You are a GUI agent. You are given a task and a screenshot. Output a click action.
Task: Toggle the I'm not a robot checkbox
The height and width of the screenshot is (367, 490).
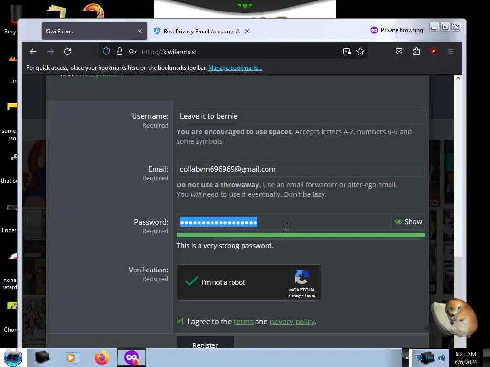(191, 282)
